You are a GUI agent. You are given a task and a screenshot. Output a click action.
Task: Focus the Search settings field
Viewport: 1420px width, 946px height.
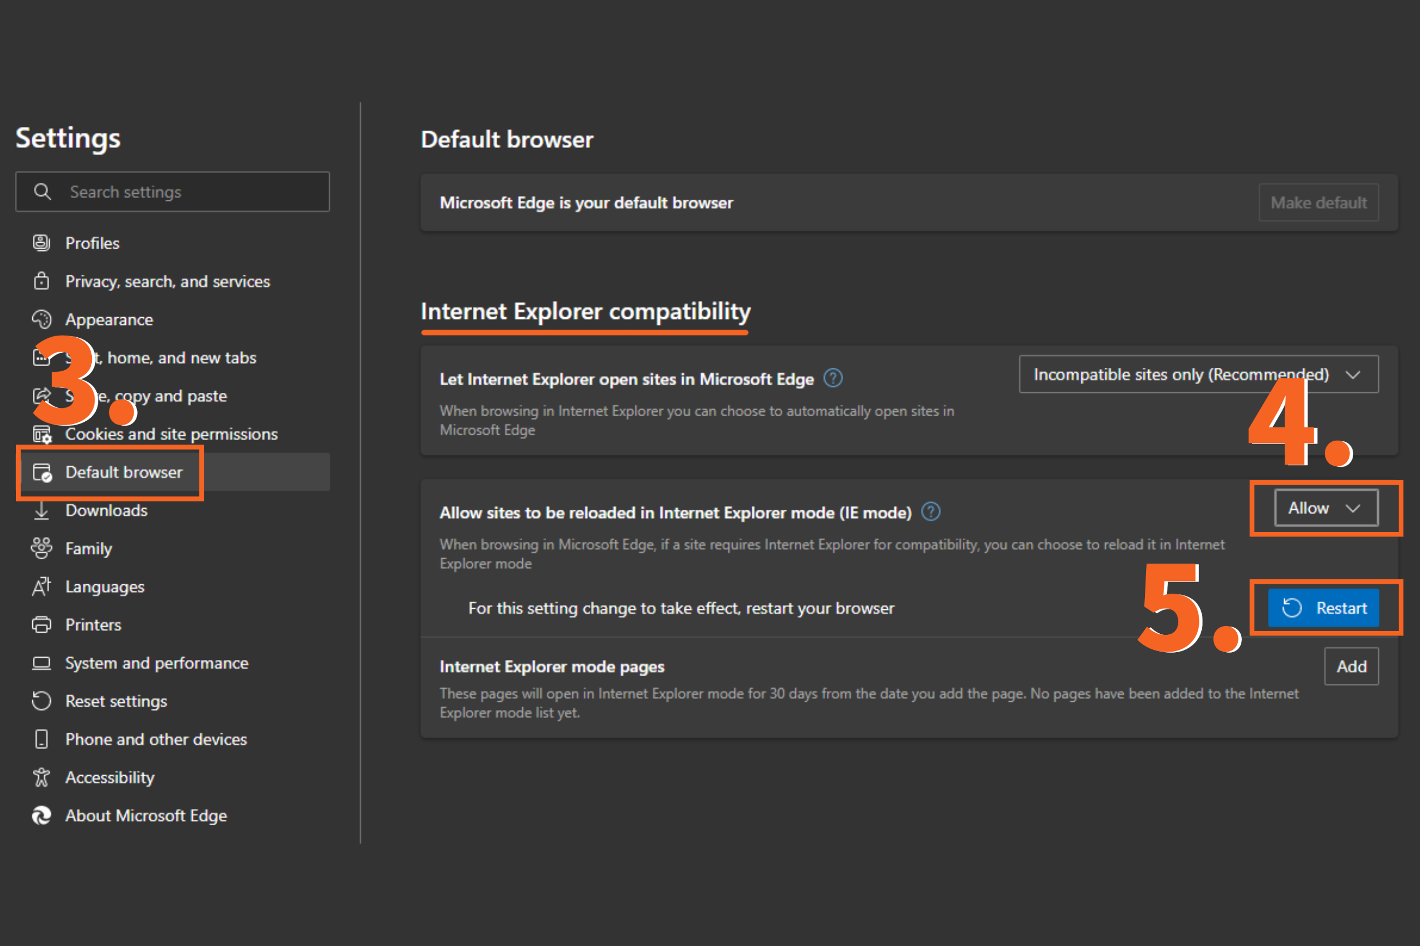click(x=173, y=192)
